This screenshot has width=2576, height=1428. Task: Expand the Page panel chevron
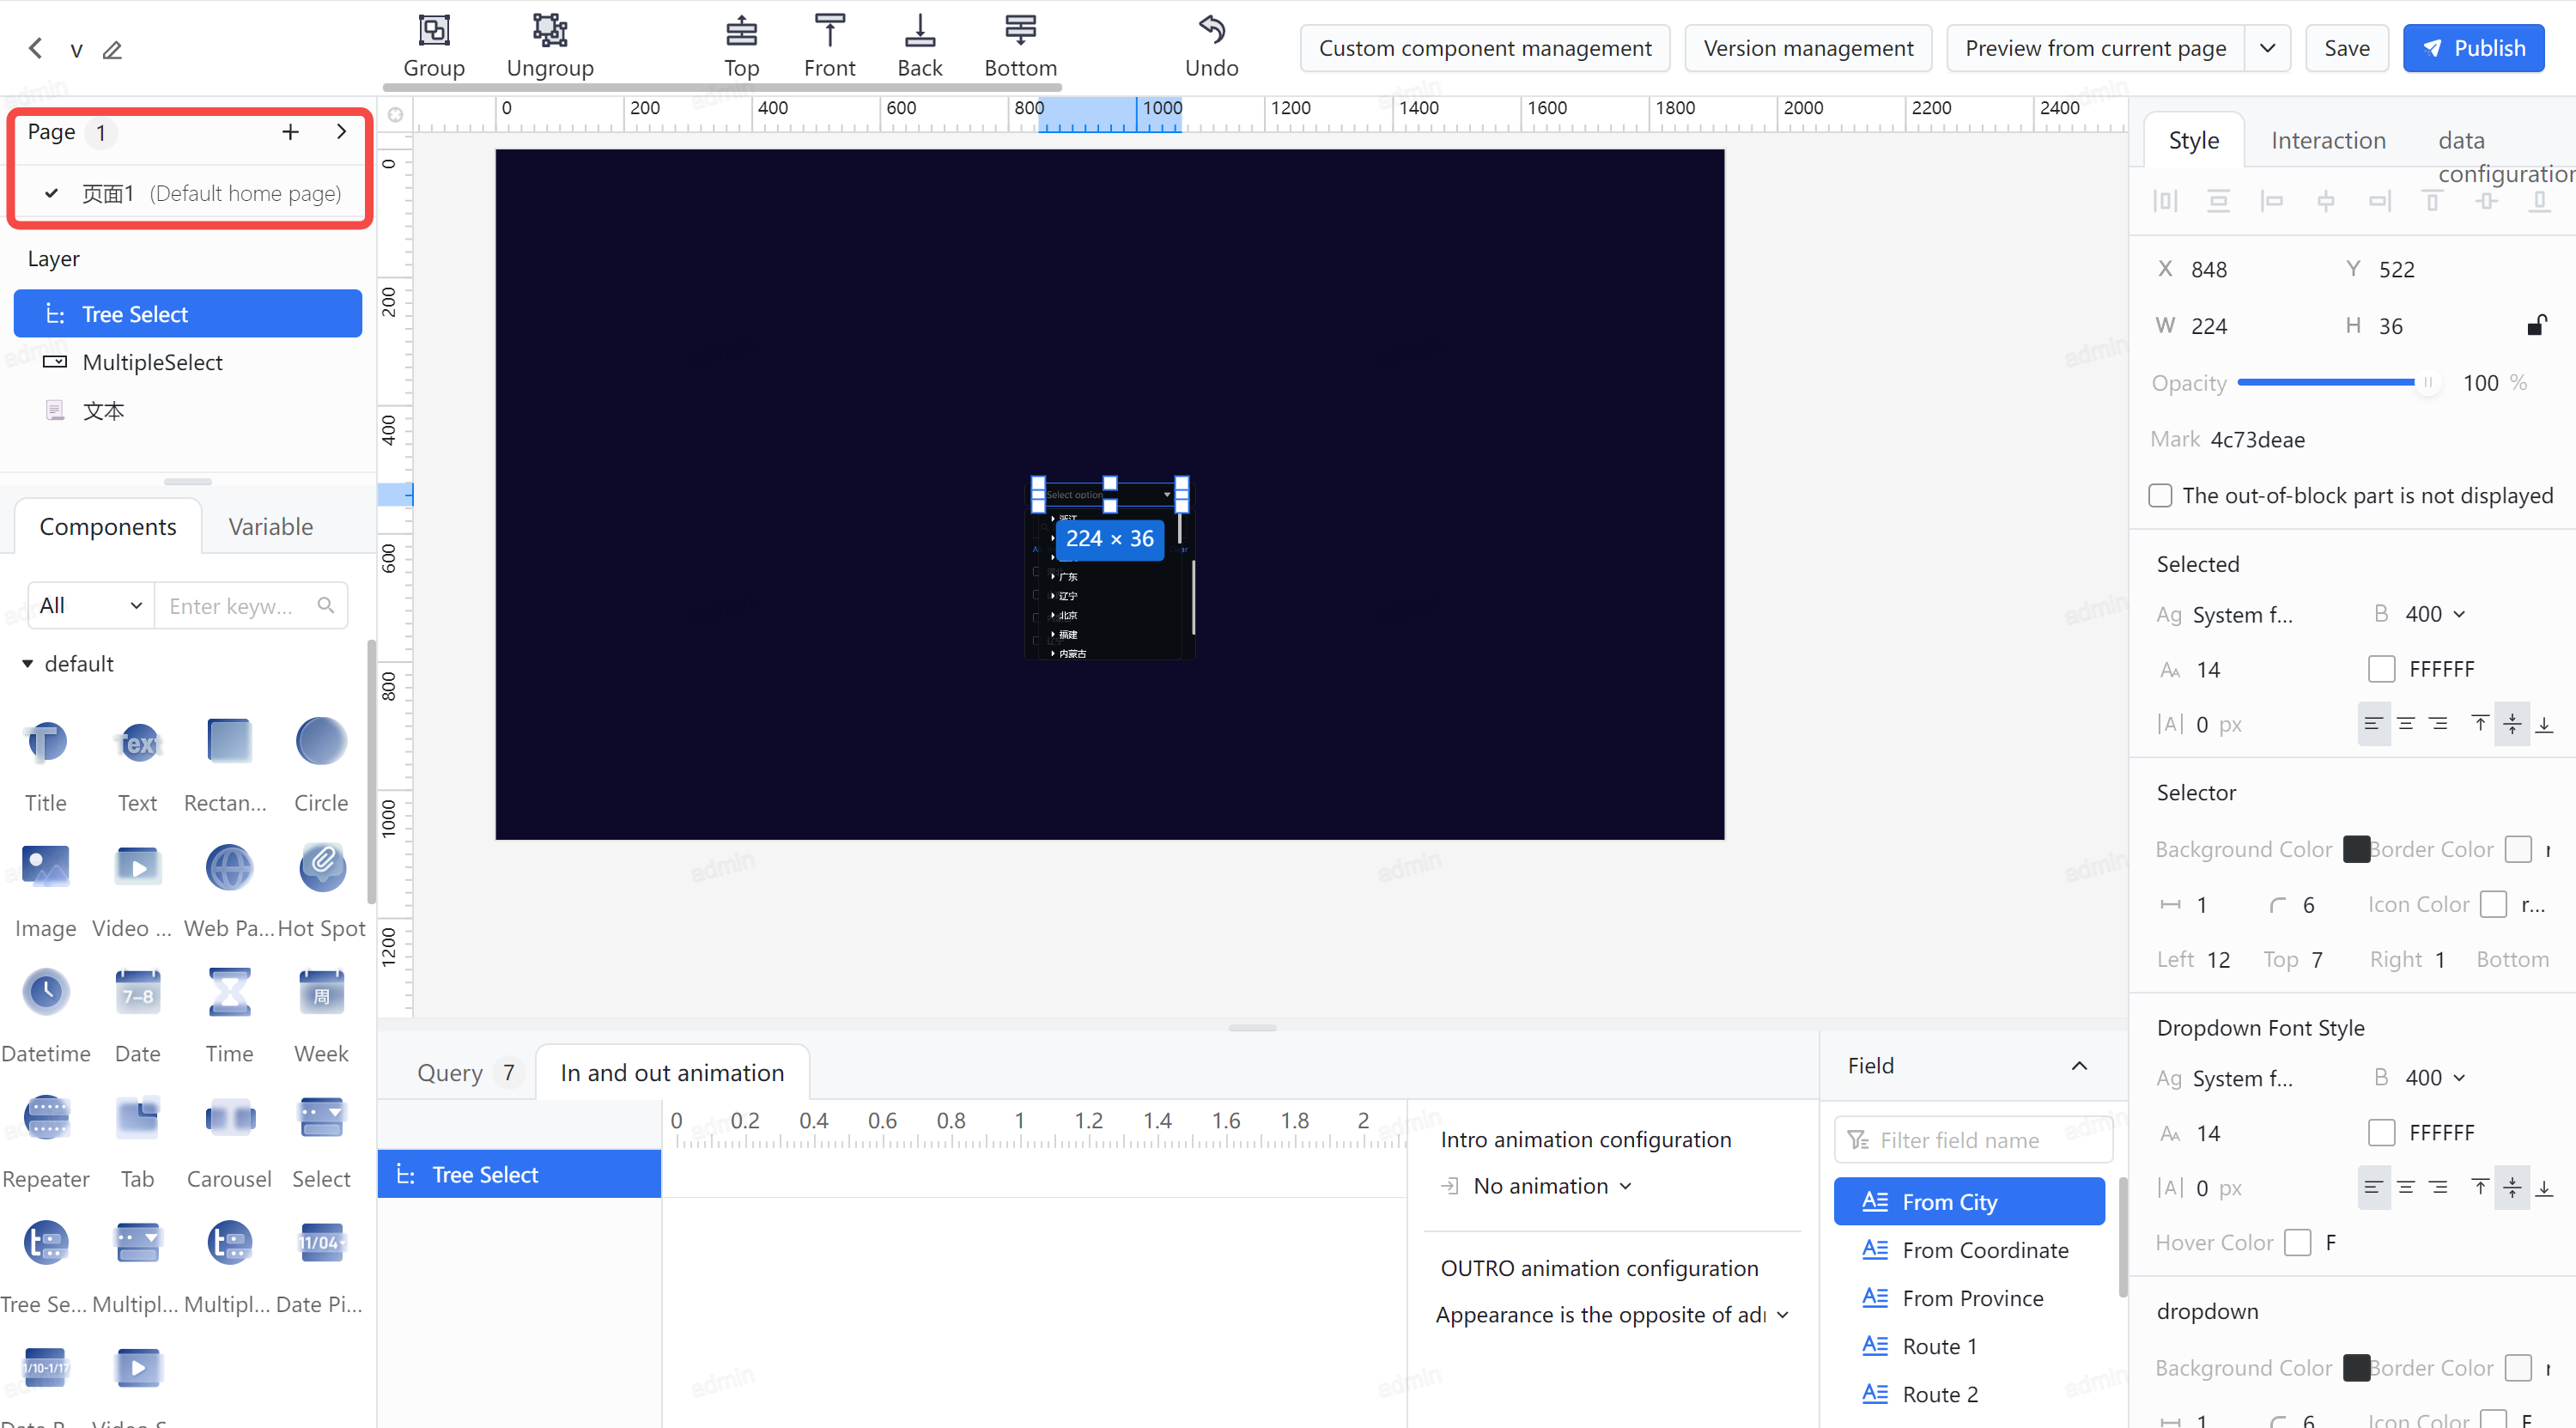pyautogui.click(x=341, y=131)
